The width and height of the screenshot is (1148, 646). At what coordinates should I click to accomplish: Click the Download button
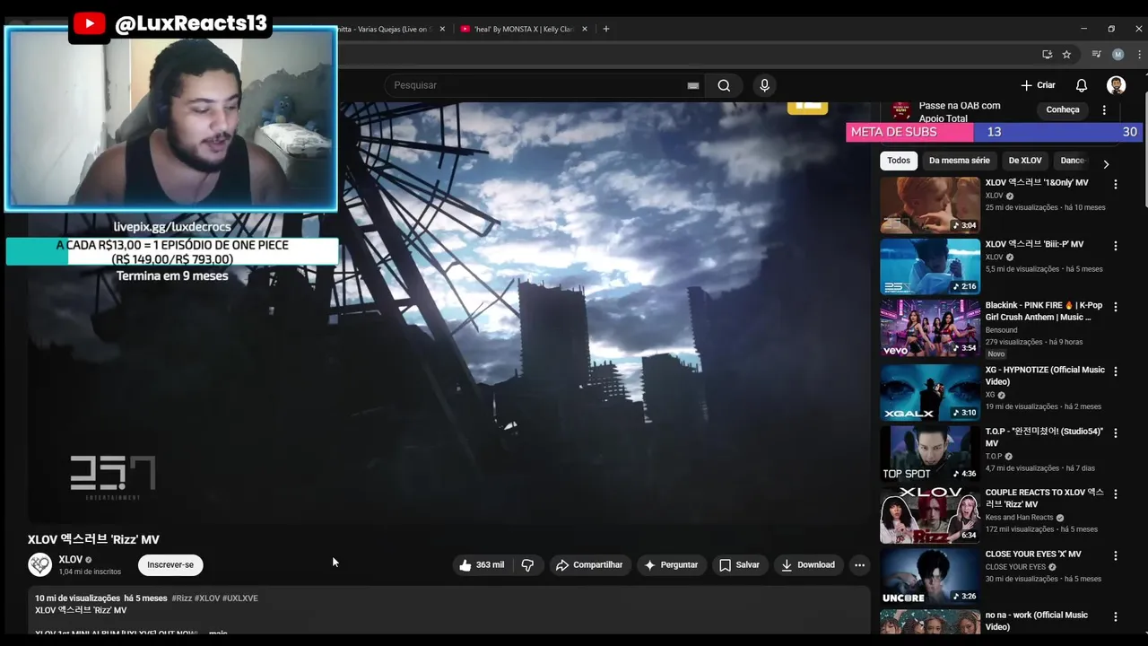(808, 565)
